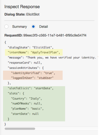Click the Dialog State ElicitSlot text
This screenshot has width=99, height=135.
click(22, 14)
